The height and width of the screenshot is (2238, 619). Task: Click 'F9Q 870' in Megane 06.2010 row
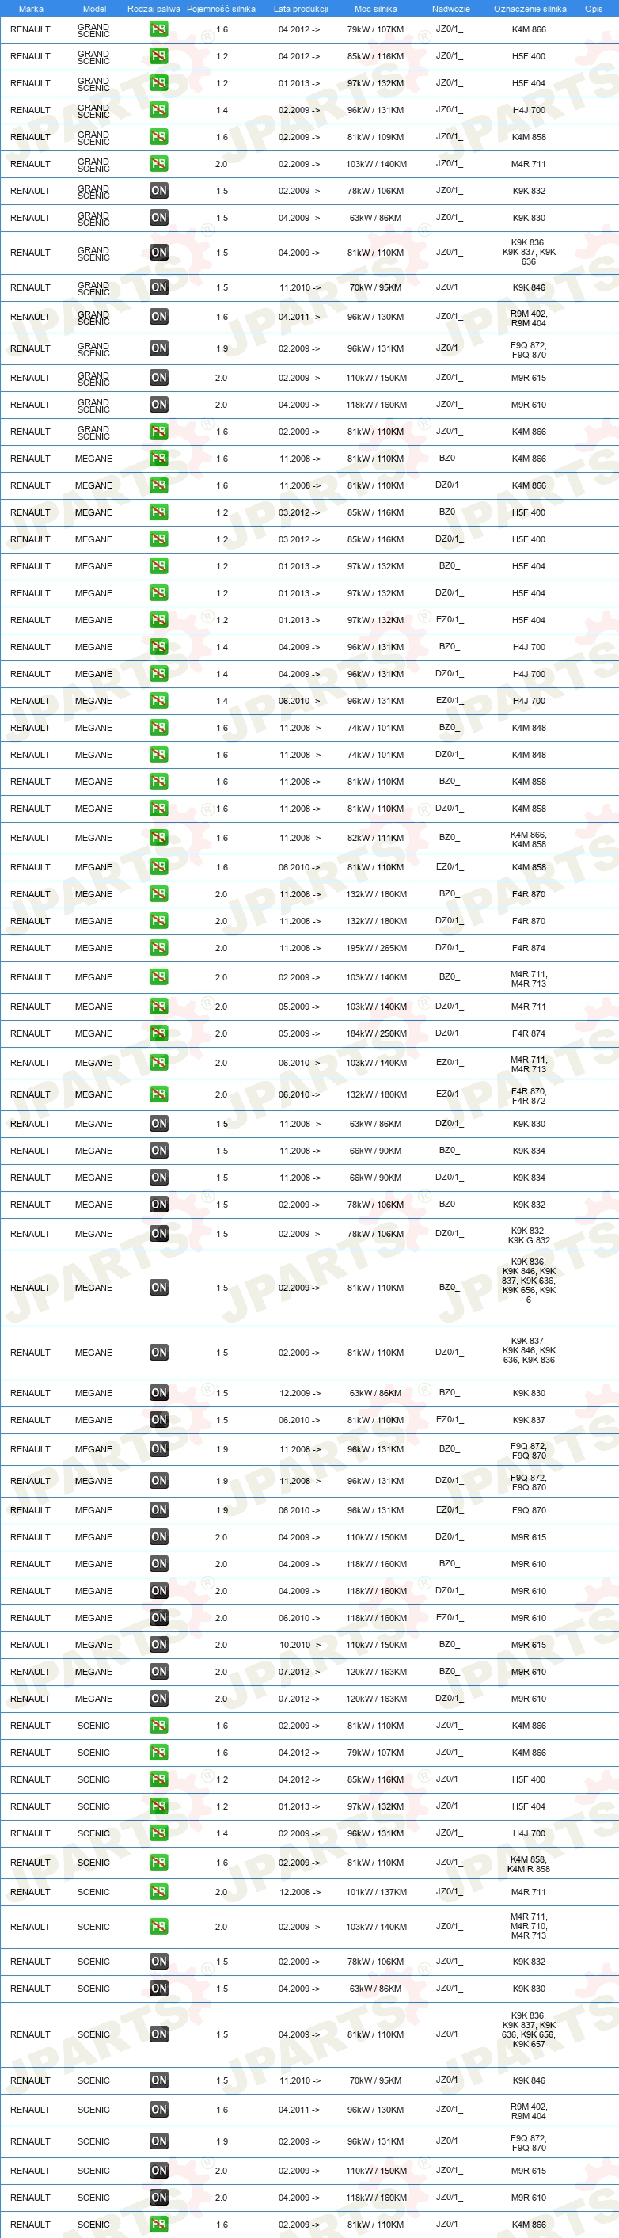pyautogui.click(x=529, y=1510)
